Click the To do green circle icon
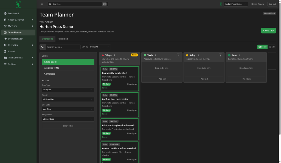Screen dimensions: 281x163 (x=145, y=55)
